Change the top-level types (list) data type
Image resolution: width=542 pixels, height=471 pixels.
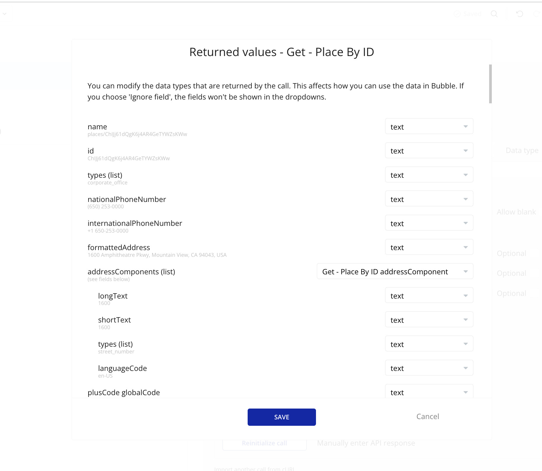click(x=429, y=175)
